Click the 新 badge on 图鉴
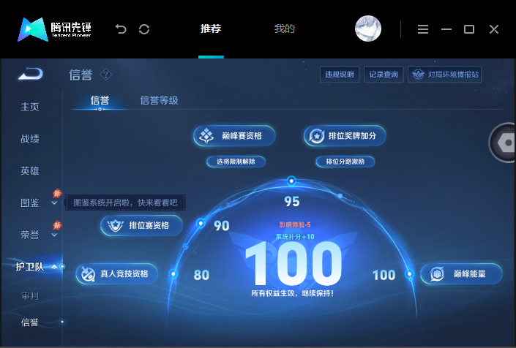Image resolution: width=516 pixels, height=348 pixels. pos(57,193)
